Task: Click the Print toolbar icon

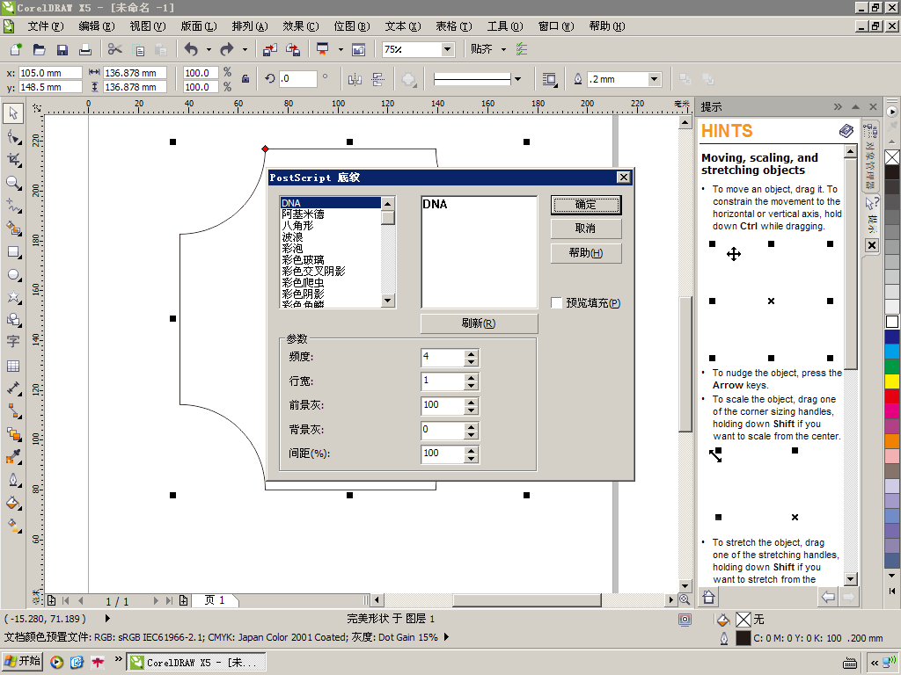Action: coord(85,49)
